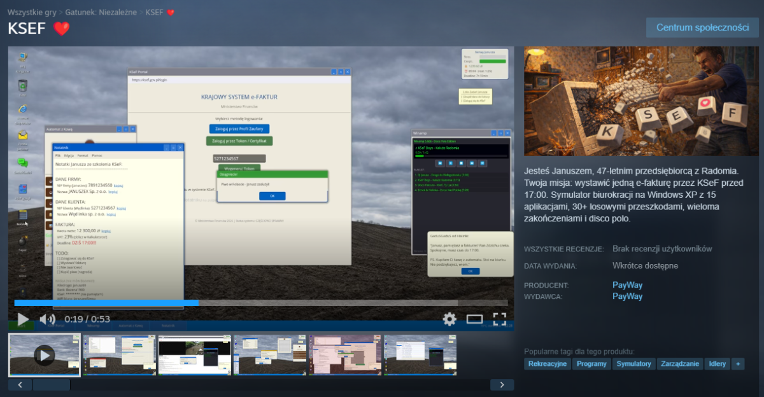Open the mail envelope desktop icon
Screen dimensions: 764x397
point(22,135)
